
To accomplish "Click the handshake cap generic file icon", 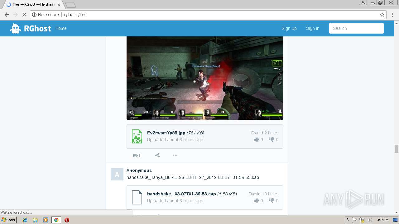I will (x=137, y=197).
